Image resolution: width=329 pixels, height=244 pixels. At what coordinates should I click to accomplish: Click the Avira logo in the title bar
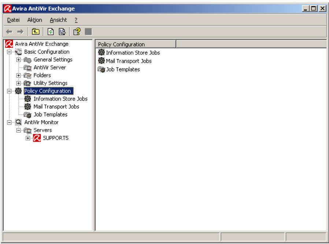(x=8, y=8)
